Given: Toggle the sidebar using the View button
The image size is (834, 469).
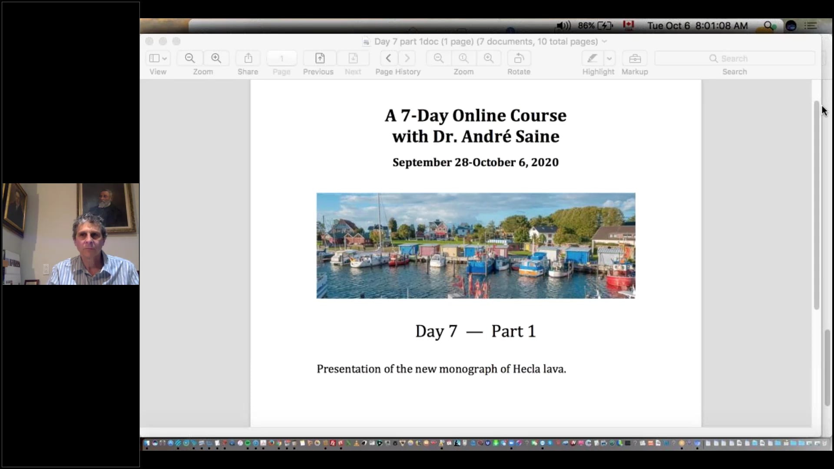Looking at the screenshot, I should 156,58.
